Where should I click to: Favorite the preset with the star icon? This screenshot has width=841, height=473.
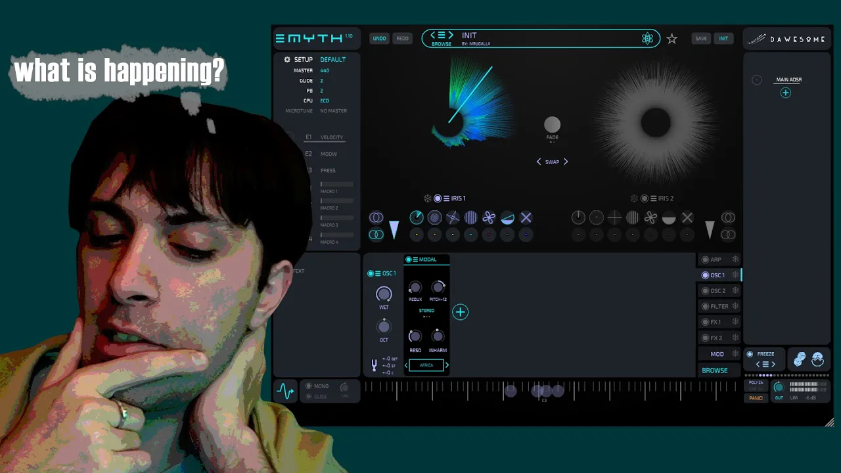pyautogui.click(x=671, y=39)
